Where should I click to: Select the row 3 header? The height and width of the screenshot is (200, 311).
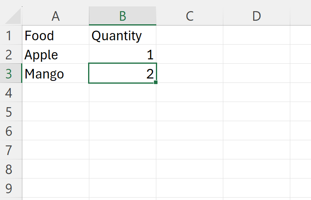[x=11, y=74]
